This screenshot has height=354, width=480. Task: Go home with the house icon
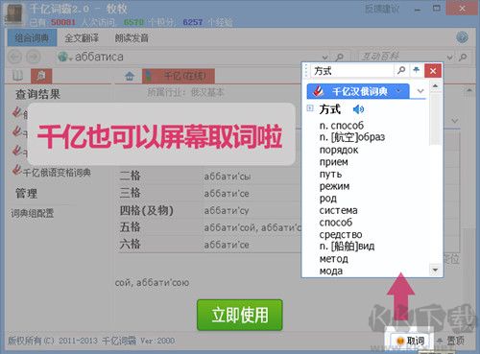pyautogui.click(x=130, y=76)
